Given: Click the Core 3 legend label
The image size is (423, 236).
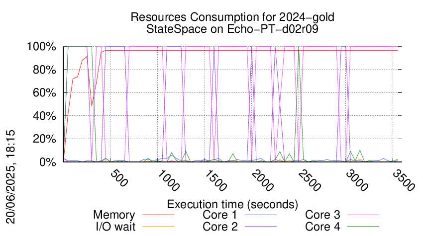Looking at the screenshot, I should [322, 215].
